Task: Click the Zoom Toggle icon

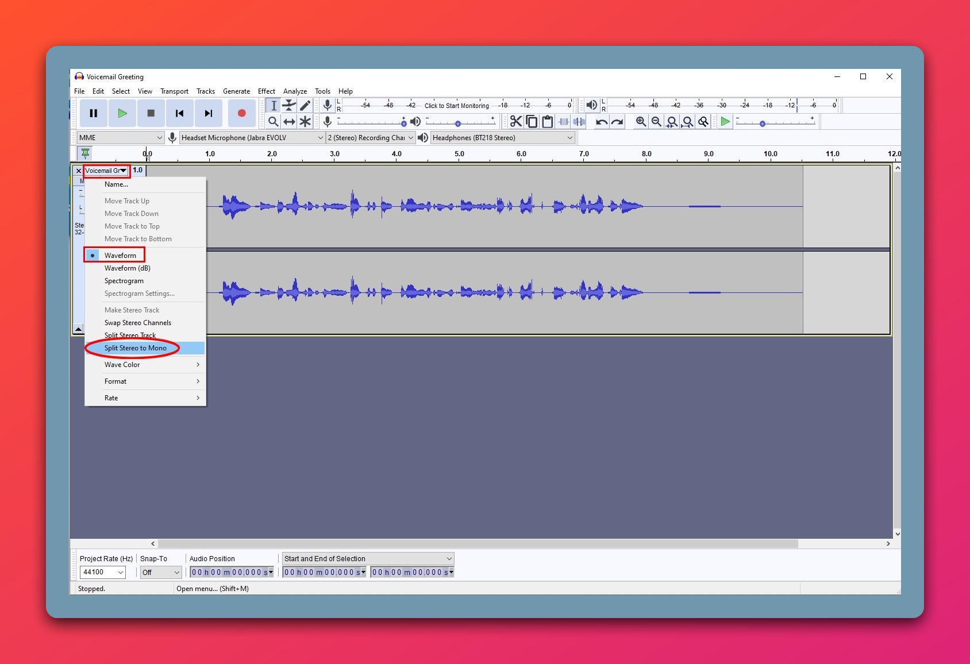Action: tap(703, 121)
